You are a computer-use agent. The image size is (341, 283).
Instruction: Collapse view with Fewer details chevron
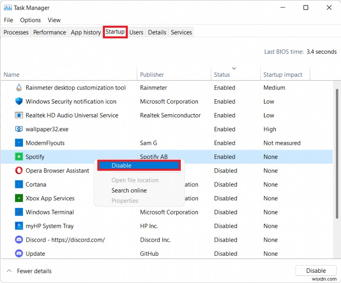(x=9, y=271)
